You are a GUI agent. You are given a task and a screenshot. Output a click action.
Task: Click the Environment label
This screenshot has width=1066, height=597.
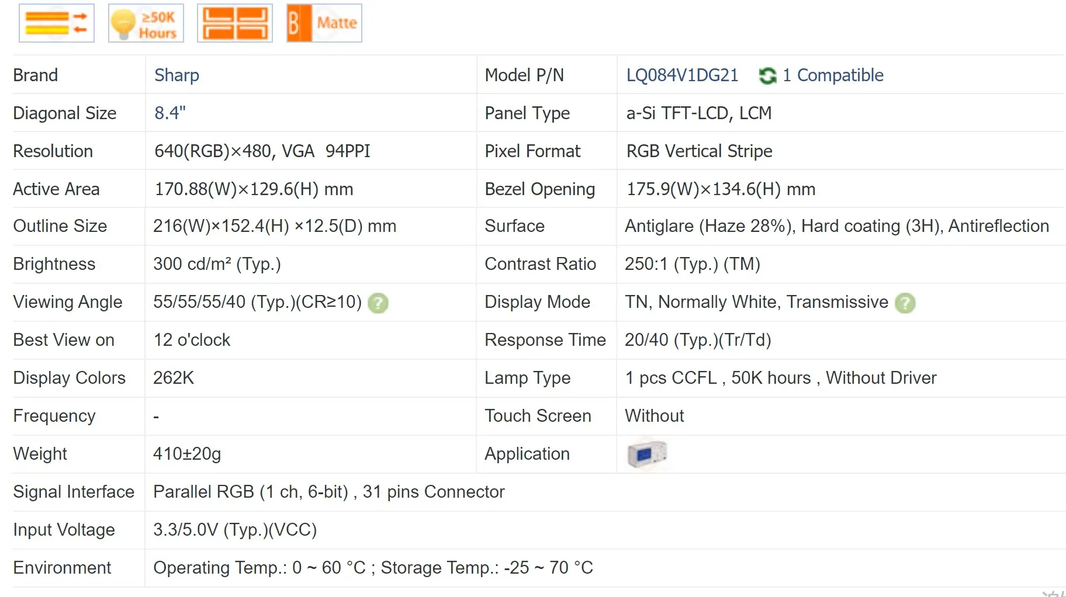62,568
